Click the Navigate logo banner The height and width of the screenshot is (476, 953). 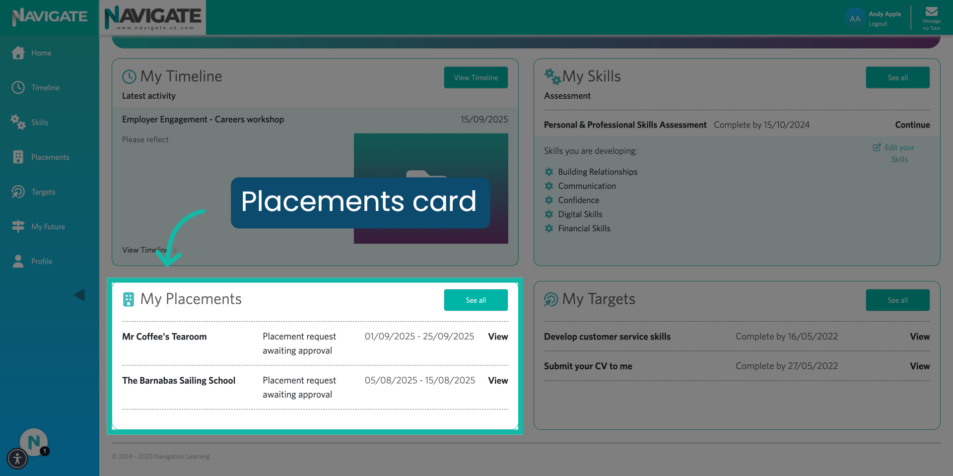[153, 17]
